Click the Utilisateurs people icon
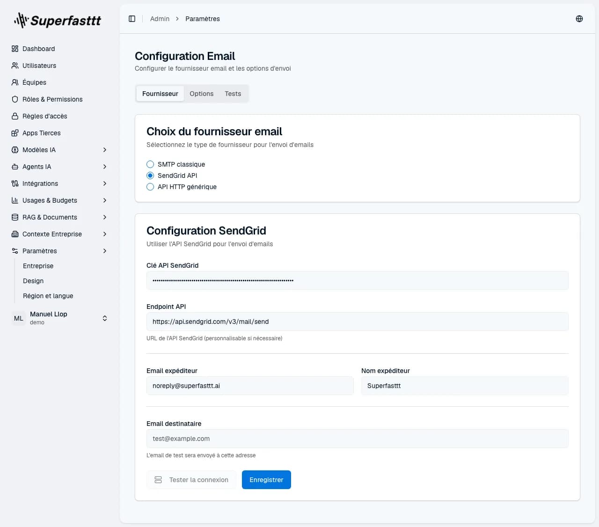The image size is (599, 527). click(15, 66)
